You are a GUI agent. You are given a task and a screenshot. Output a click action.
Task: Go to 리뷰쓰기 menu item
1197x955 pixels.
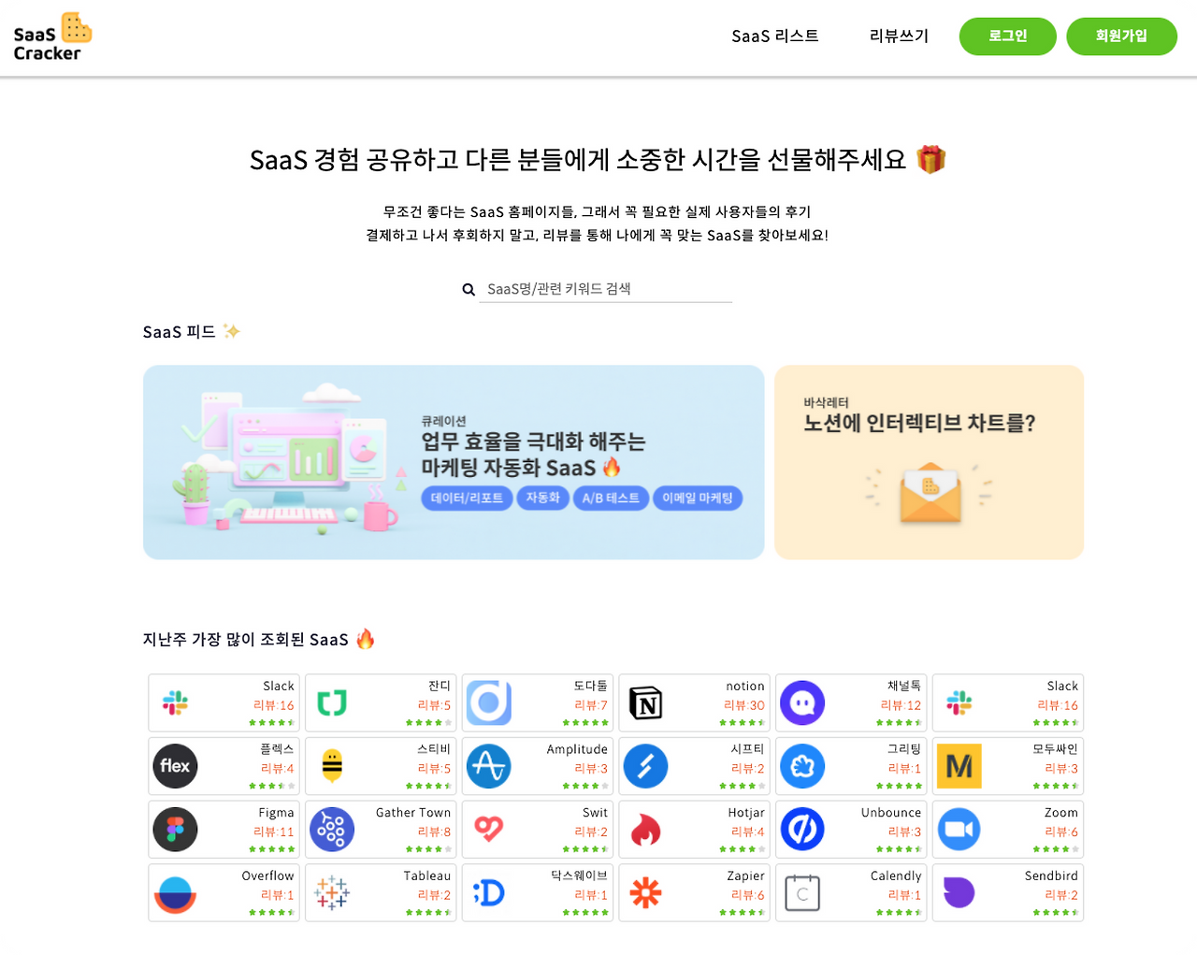[x=899, y=36]
